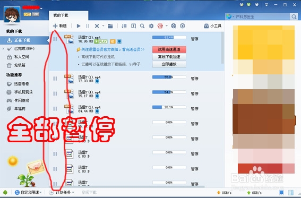This screenshot has width=301, height=198.
Task: Select the 迅雷7 (5).mp4 file name
Action: tap(89, 107)
